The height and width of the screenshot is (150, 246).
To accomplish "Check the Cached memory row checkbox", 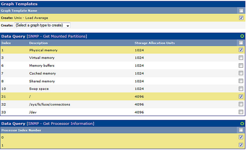I will pyautogui.click(x=241, y=73).
